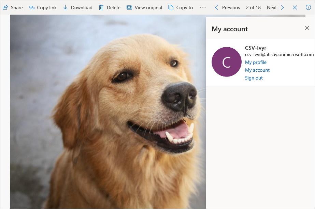This screenshot has height=209, width=315.
Task: Click the Copy to pages icon
Action: point(171,7)
